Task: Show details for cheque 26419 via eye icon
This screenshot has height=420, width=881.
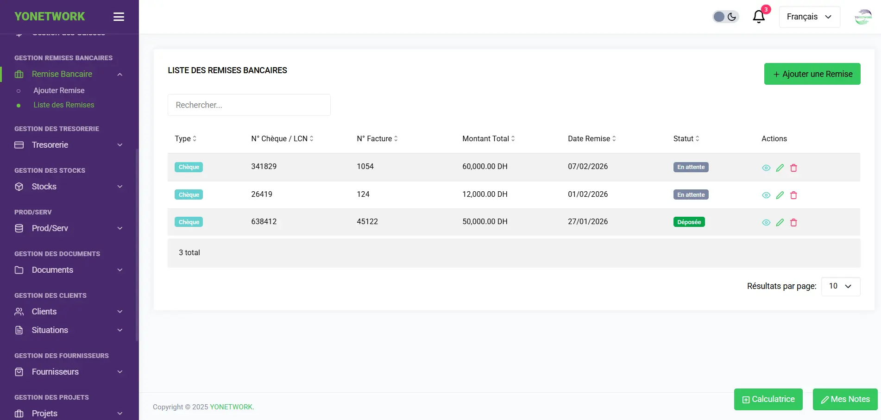Action: (x=766, y=195)
